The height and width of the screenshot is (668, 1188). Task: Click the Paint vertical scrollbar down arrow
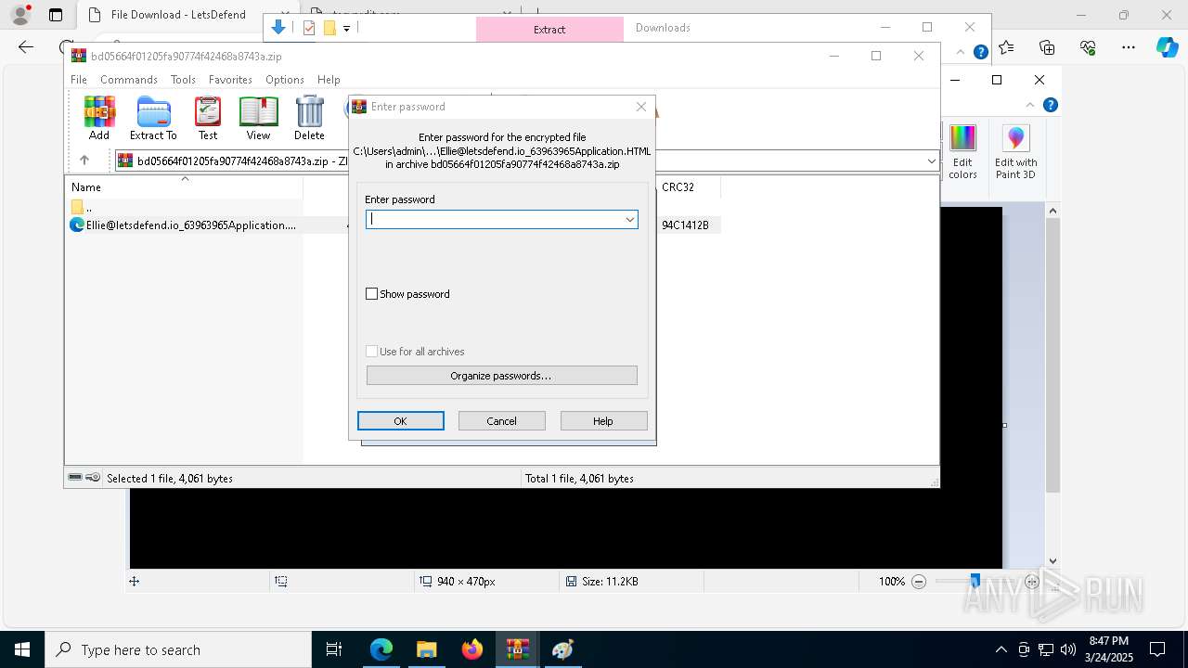(x=1052, y=560)
